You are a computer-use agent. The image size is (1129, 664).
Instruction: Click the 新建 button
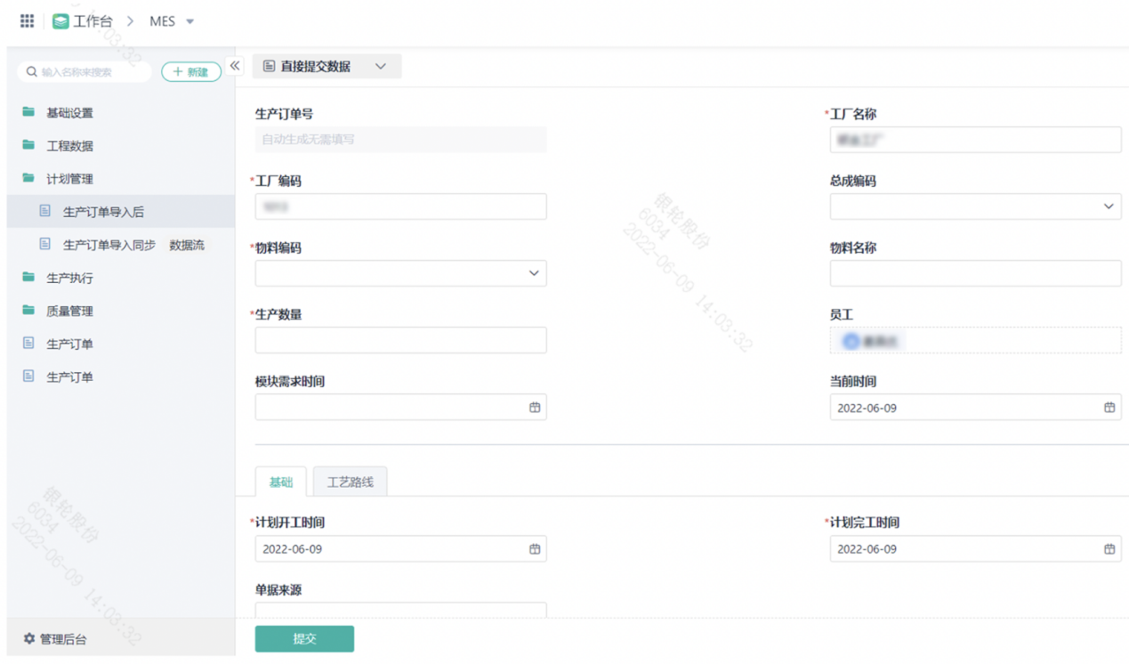pyautogui.click(x=191, y=72)
